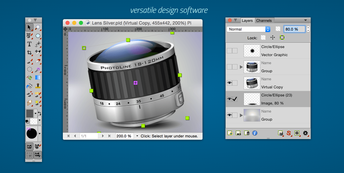This screenshot has height=173, width=344.
Task: Click the layer info icon
Action: pyautogui.click(x=255, y=133)
